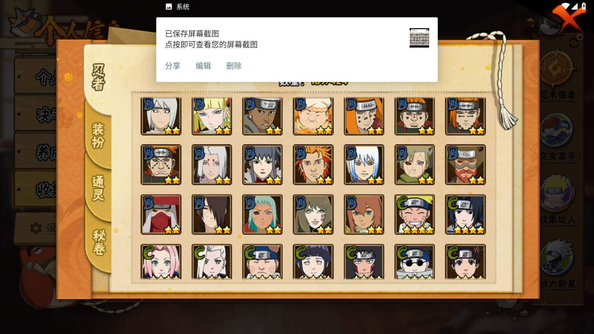Viewport: 594px width, 334px height.
Task: Tap 编辑 to edit the screenshot
Action: 203,66
